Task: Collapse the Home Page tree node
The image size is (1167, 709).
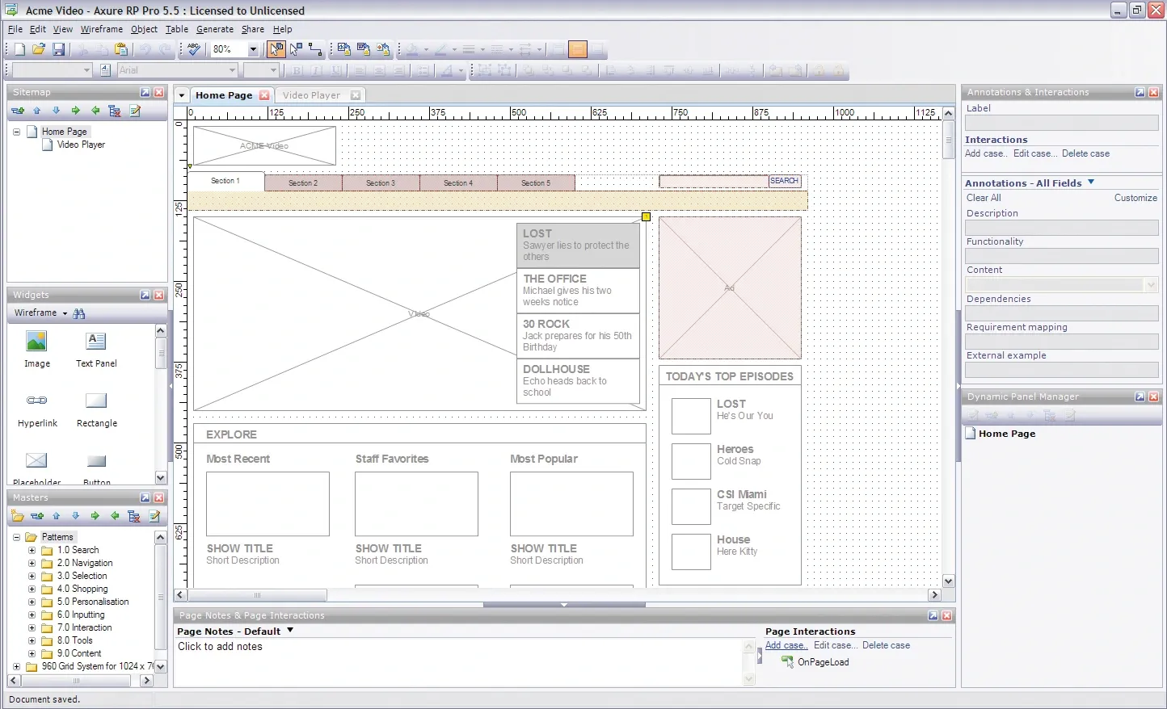Action: click(x=16, y=131)
